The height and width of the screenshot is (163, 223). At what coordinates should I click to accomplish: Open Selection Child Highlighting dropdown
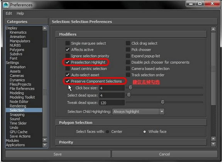click(138, 112)
